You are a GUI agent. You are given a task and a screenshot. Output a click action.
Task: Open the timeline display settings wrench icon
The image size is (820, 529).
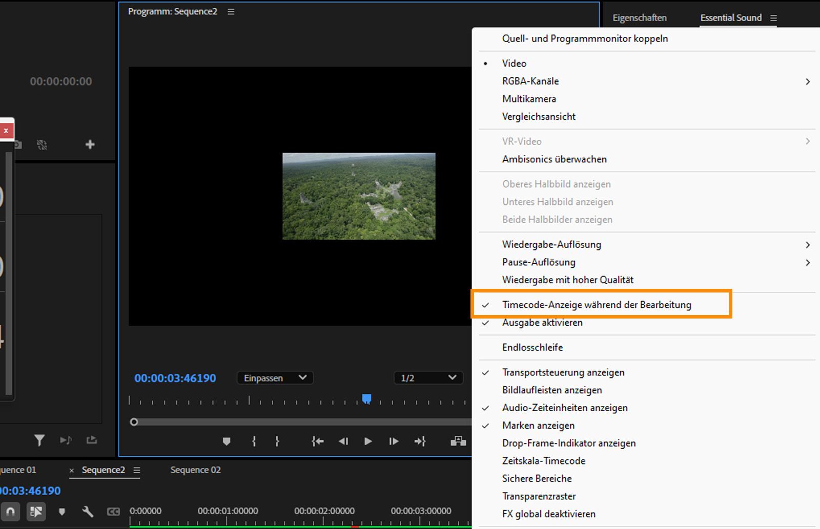tap(88, 512)
